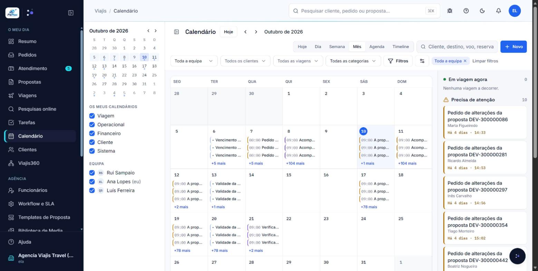Open floating assistant button
The image size is (538, 271).
pyautogui.click(x=517, y=256)
